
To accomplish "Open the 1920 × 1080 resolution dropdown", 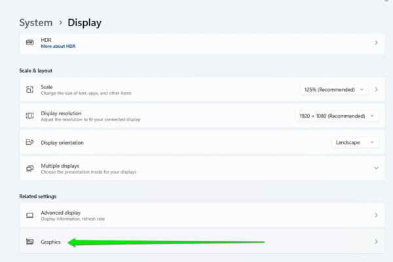I will [337, 116].
